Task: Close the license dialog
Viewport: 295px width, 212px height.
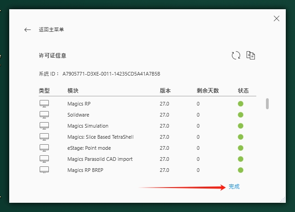Action: [277, 18]
